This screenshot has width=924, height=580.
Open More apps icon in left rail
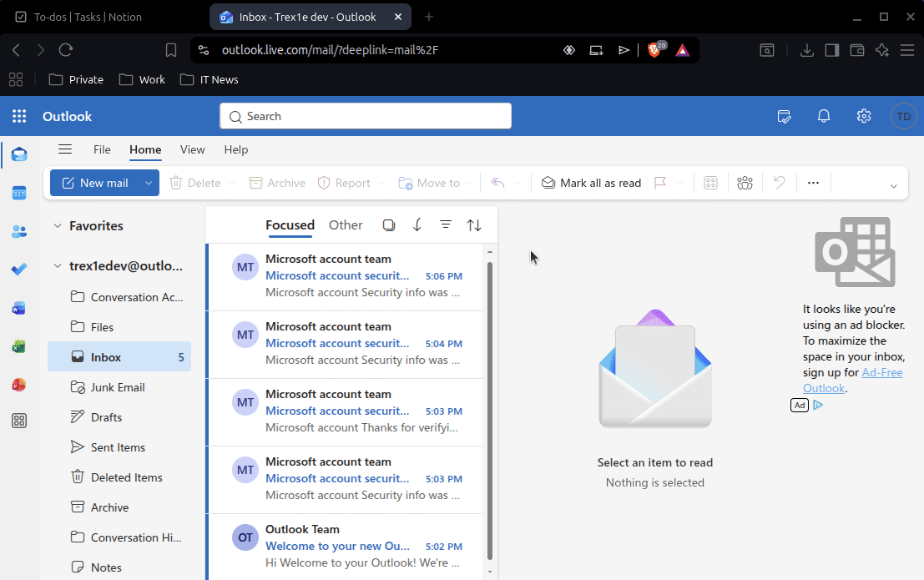point(19,421)
